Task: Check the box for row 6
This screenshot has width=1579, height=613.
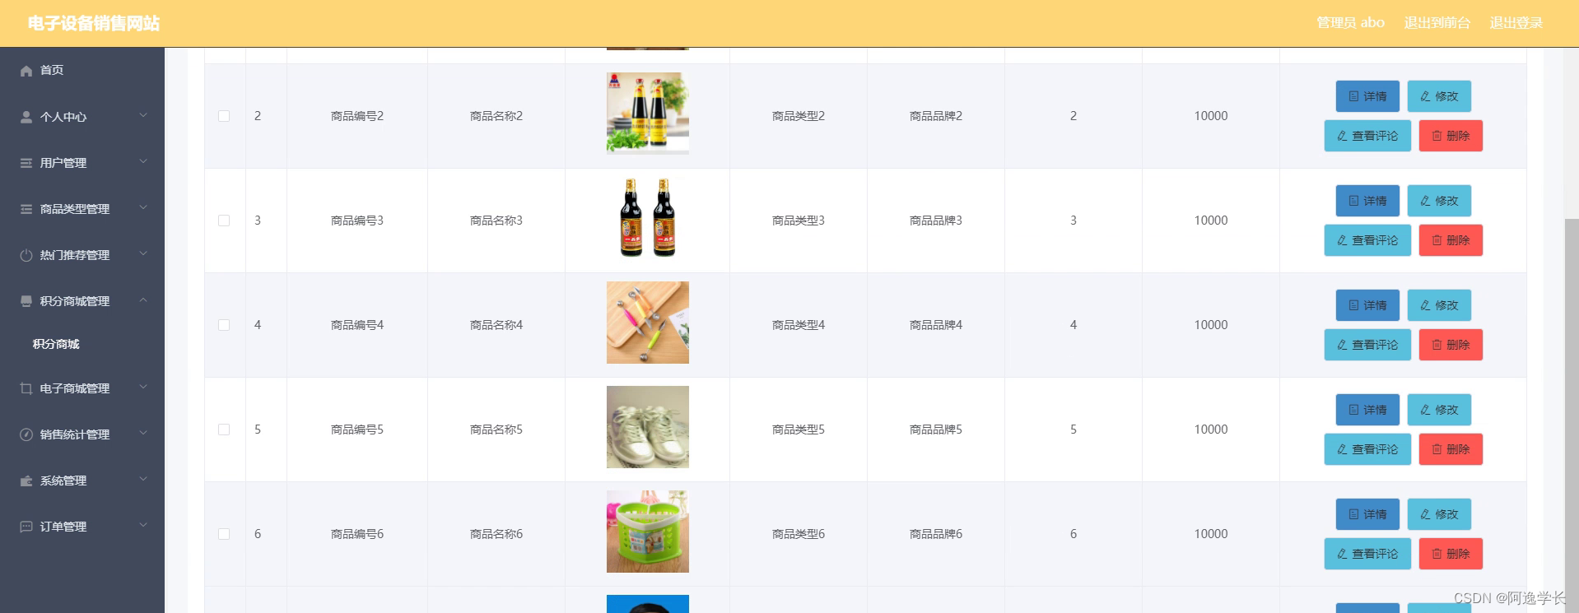Action: point(224,534)
